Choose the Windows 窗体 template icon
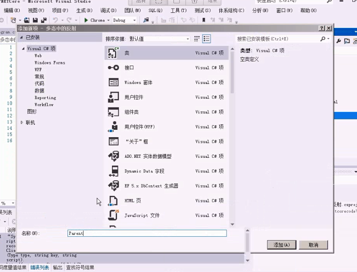Viewport: 357px width, 272px height. coord(113,82)
